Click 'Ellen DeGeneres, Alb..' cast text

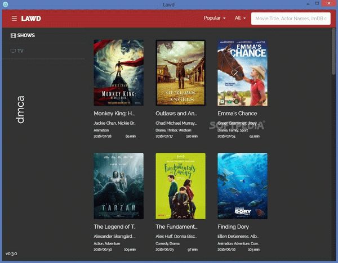point(238,237)
